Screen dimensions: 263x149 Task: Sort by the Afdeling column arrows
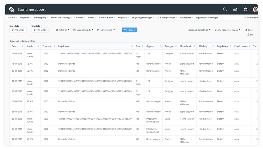coord(213,46)
